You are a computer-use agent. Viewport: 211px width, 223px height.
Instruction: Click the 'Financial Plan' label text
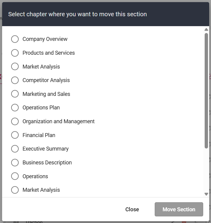(x=39, y=135)
